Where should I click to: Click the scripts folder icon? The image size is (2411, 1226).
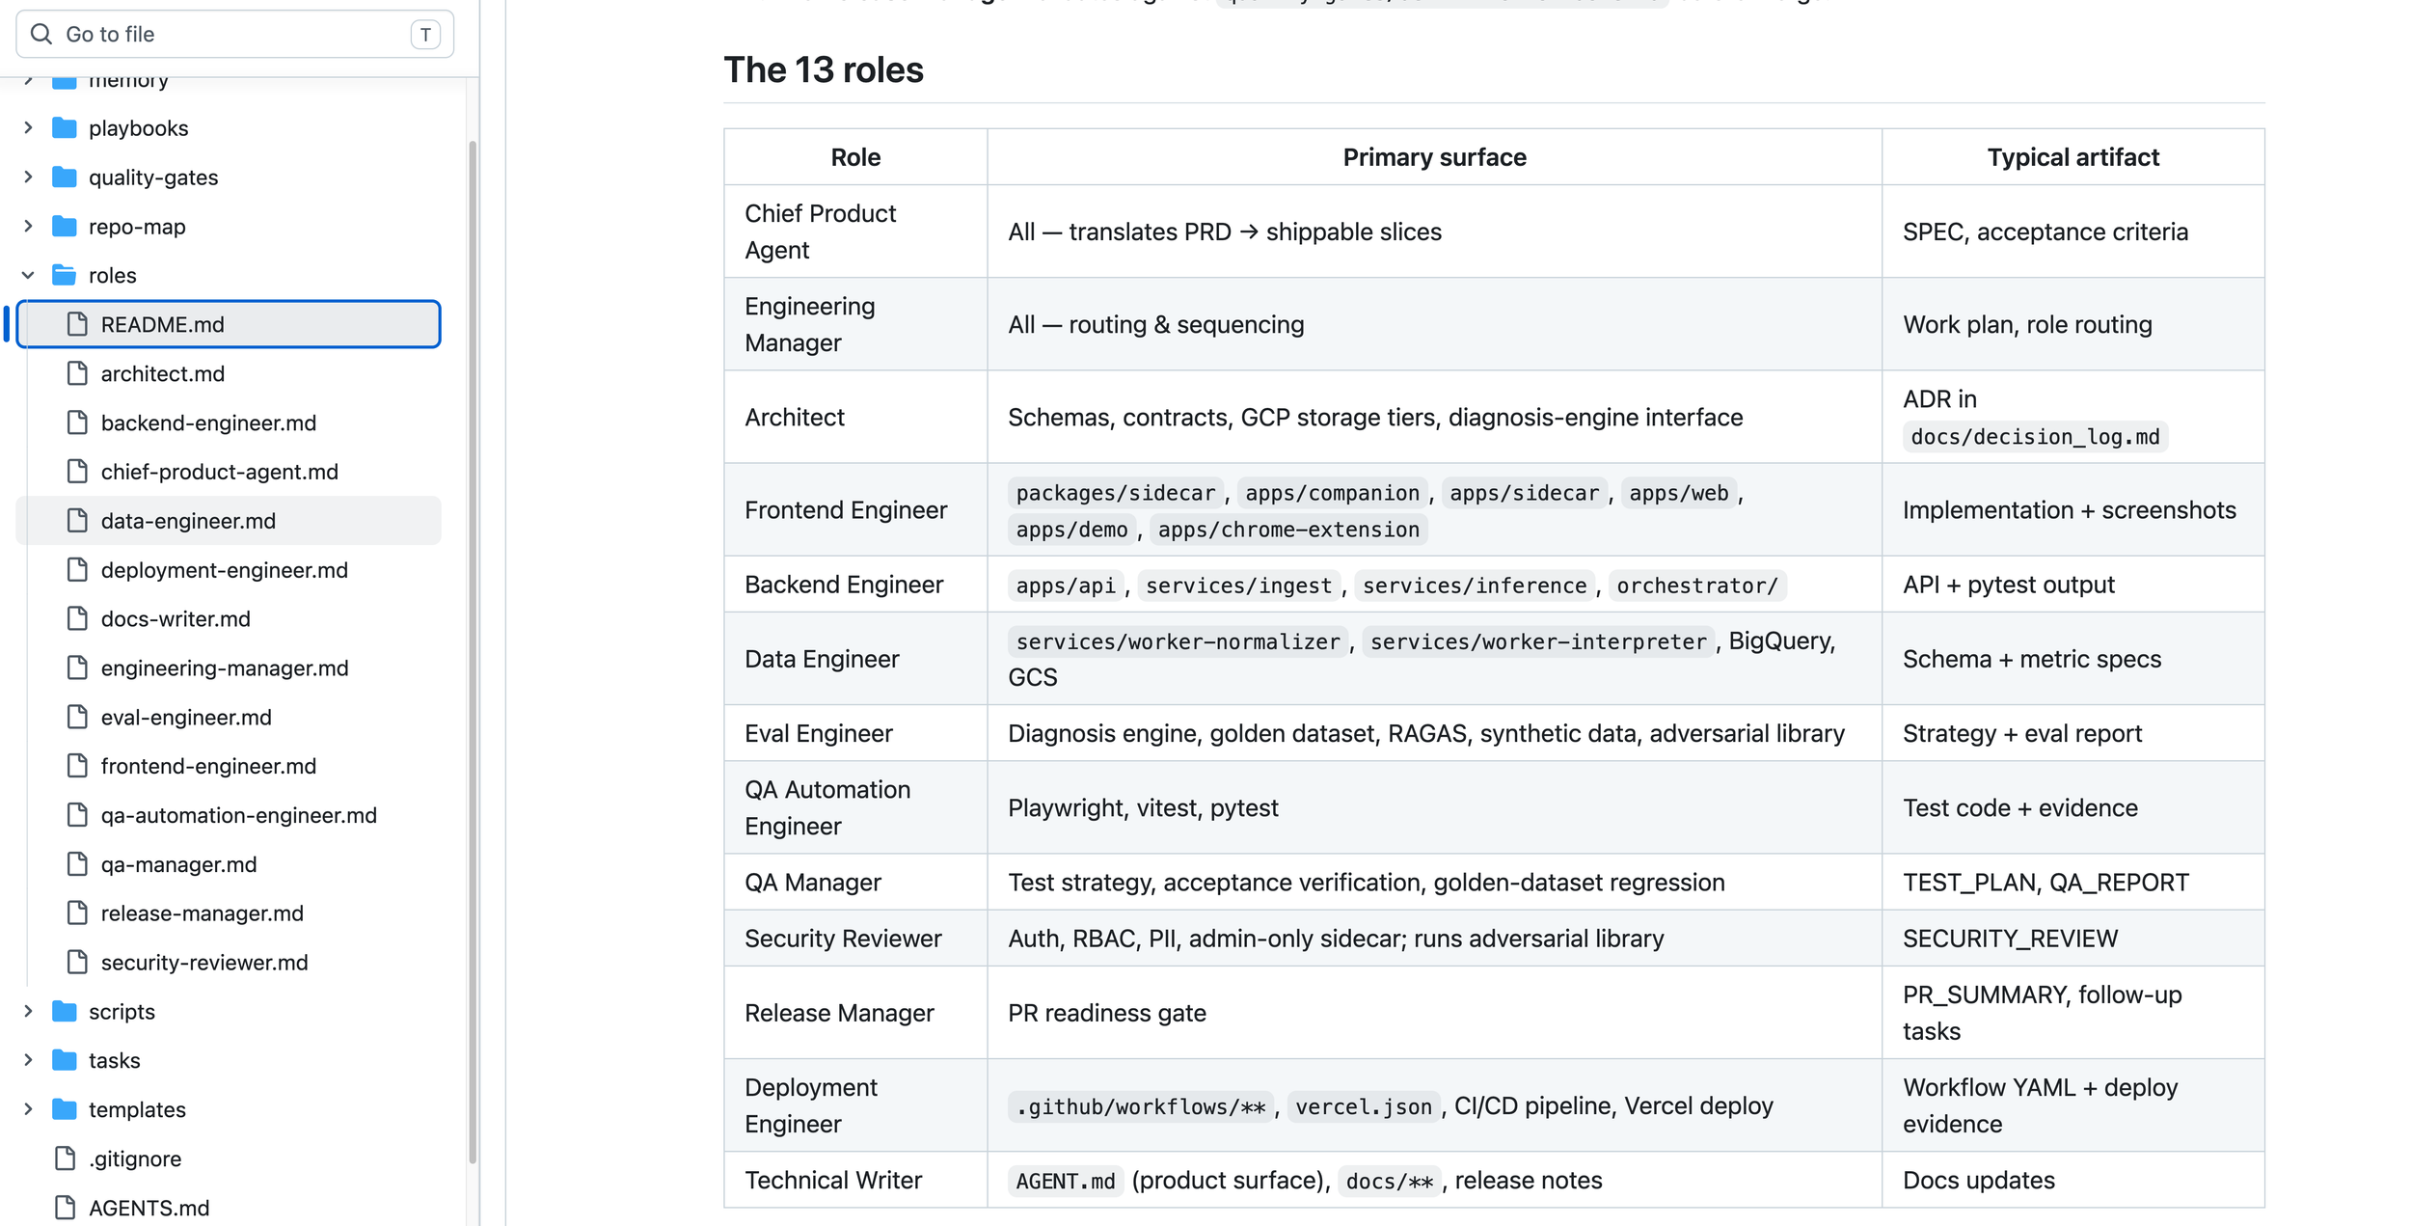(65, 1011)
